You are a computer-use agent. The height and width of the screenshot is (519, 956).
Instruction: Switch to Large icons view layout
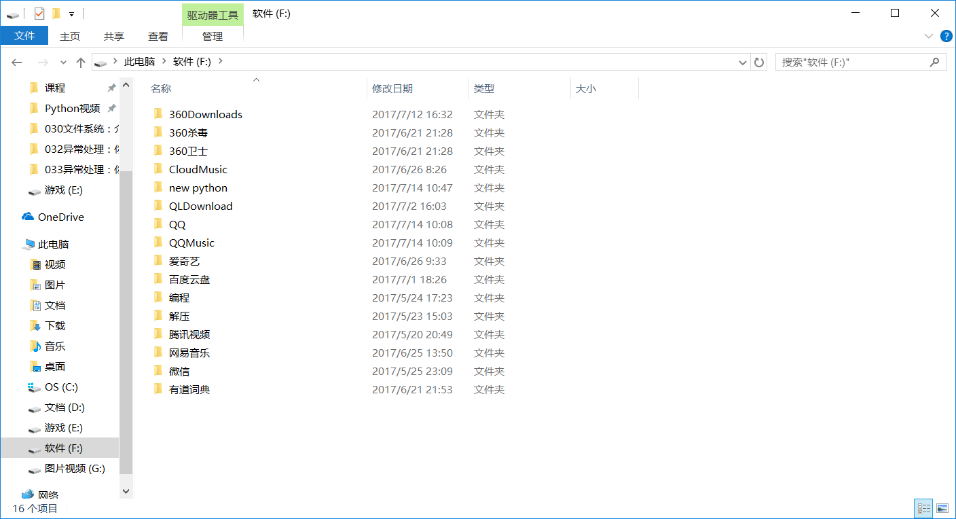[942, 508]
